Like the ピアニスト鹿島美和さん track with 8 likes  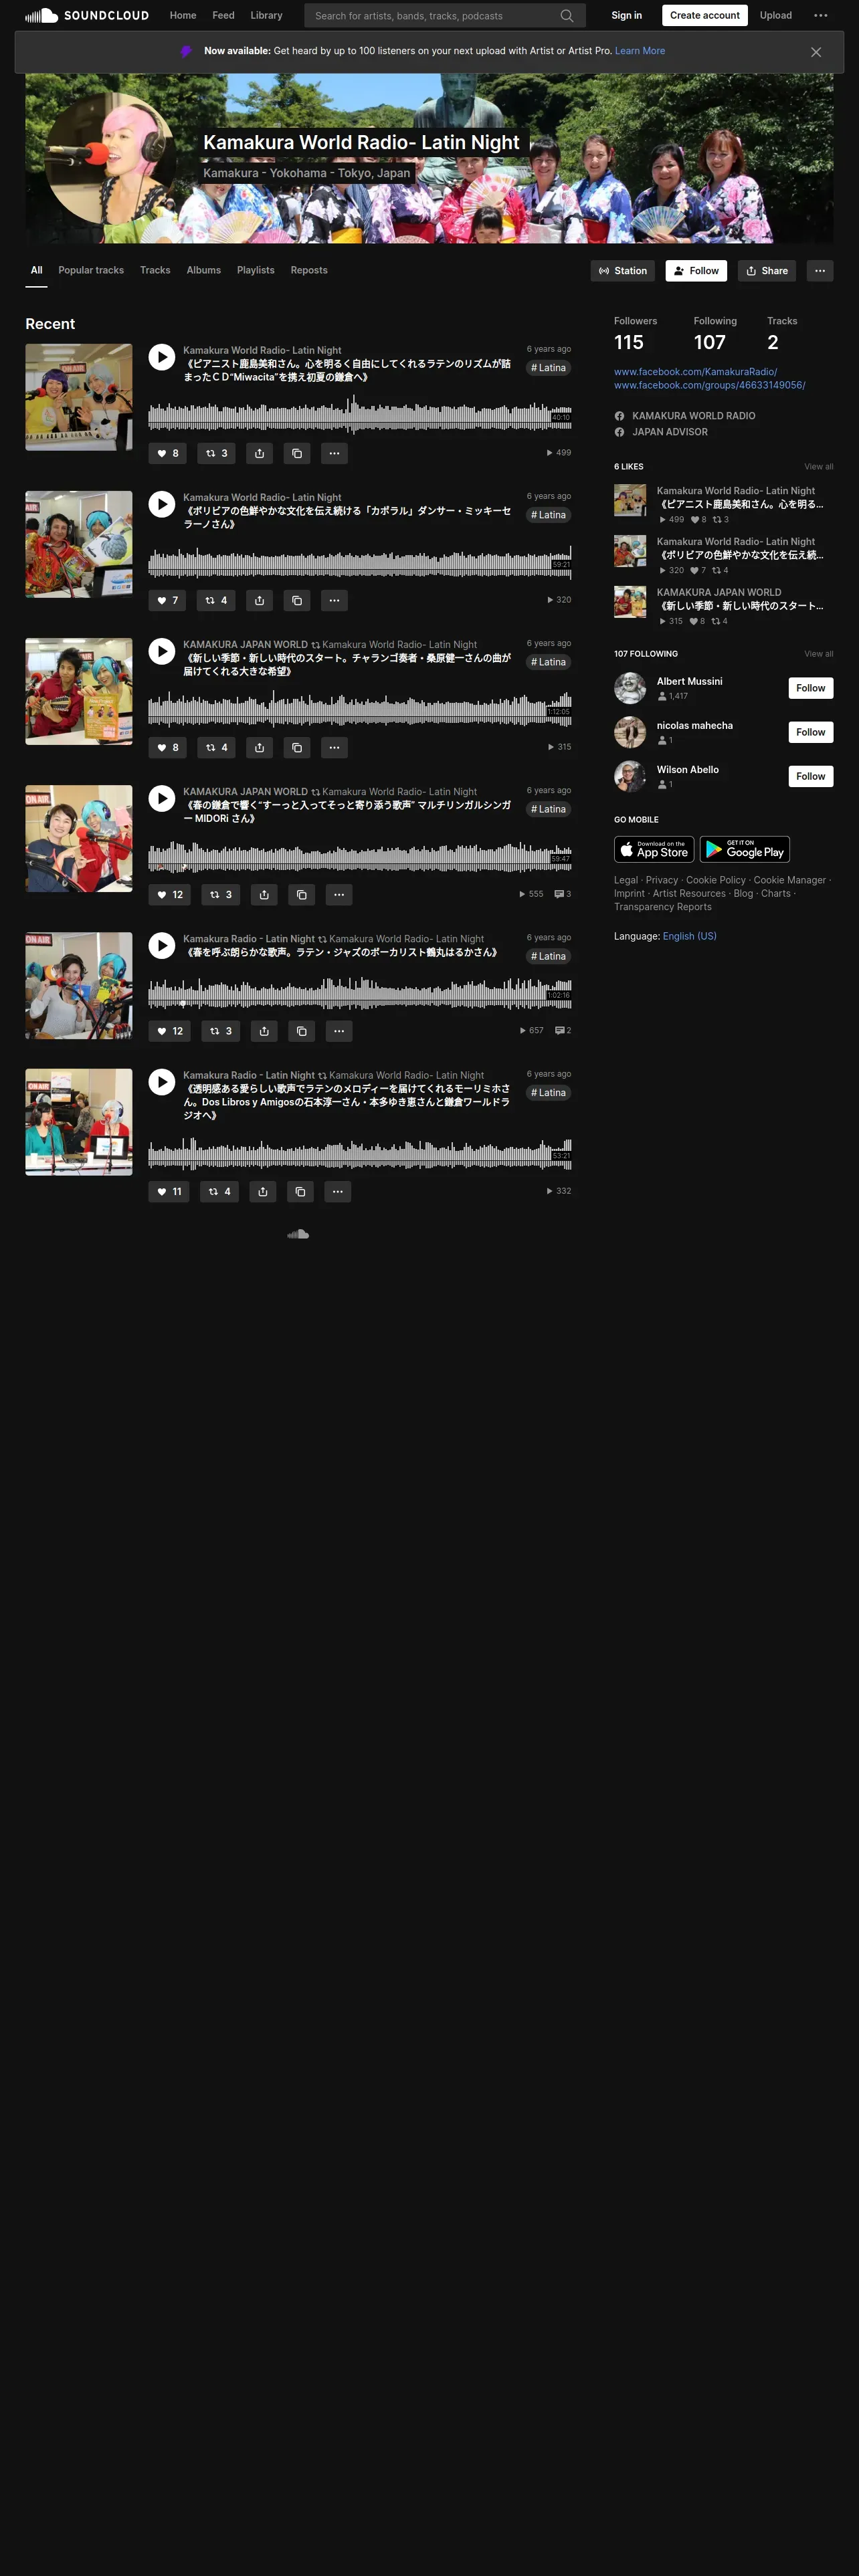point(167,453)
